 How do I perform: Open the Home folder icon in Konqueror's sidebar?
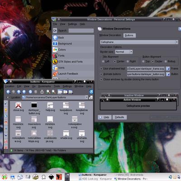point(6,123)
